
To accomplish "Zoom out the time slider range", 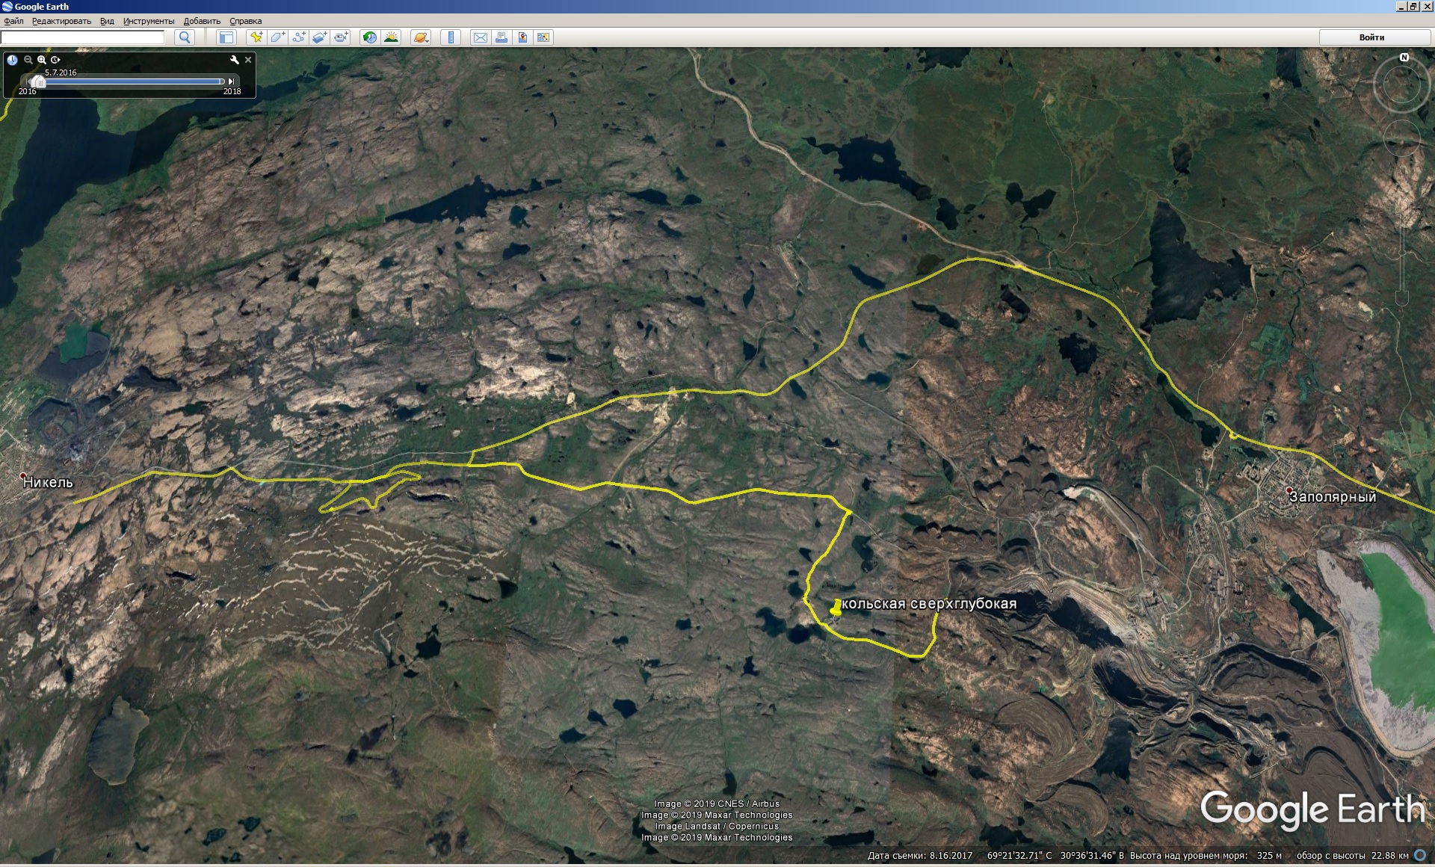I will click(x=28, y=60).
